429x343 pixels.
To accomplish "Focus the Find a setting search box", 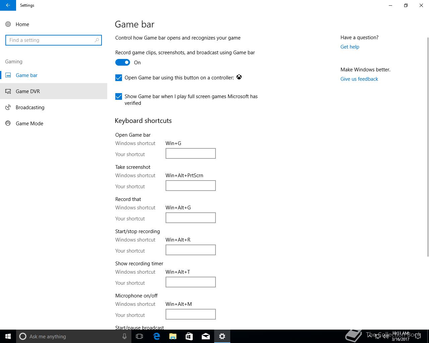I will 54,40.
